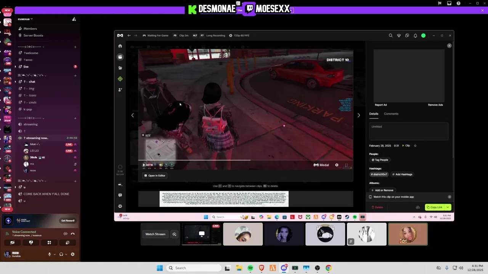Click Open in Editor button
The image size is (488, 274).
(x=155, y=175)
